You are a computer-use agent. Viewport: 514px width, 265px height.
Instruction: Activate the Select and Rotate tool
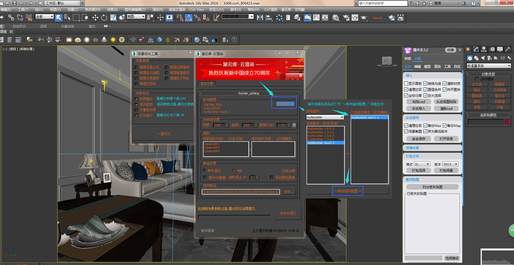104,18
